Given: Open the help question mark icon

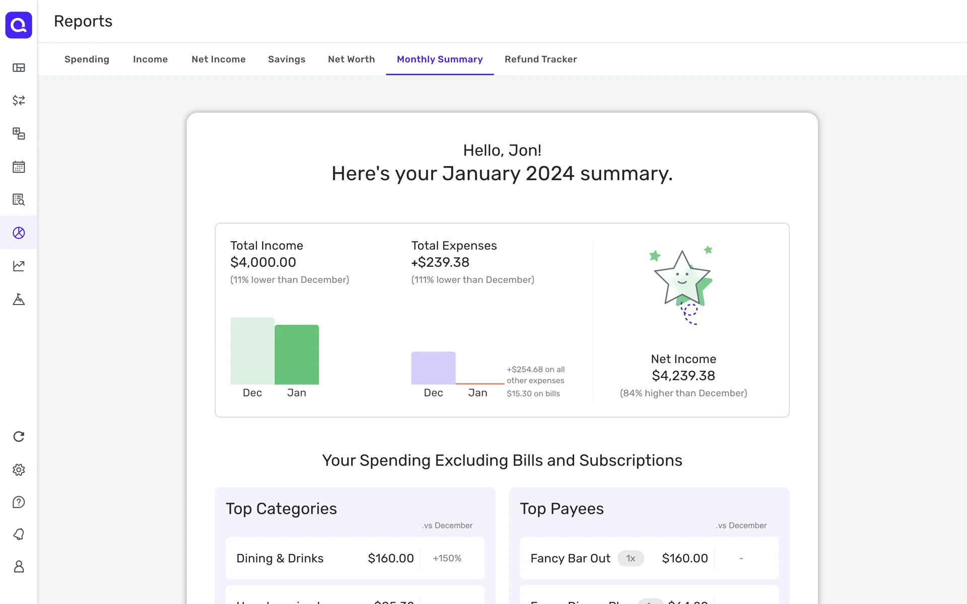Looking at the screenshot, I should coord(19,502).
